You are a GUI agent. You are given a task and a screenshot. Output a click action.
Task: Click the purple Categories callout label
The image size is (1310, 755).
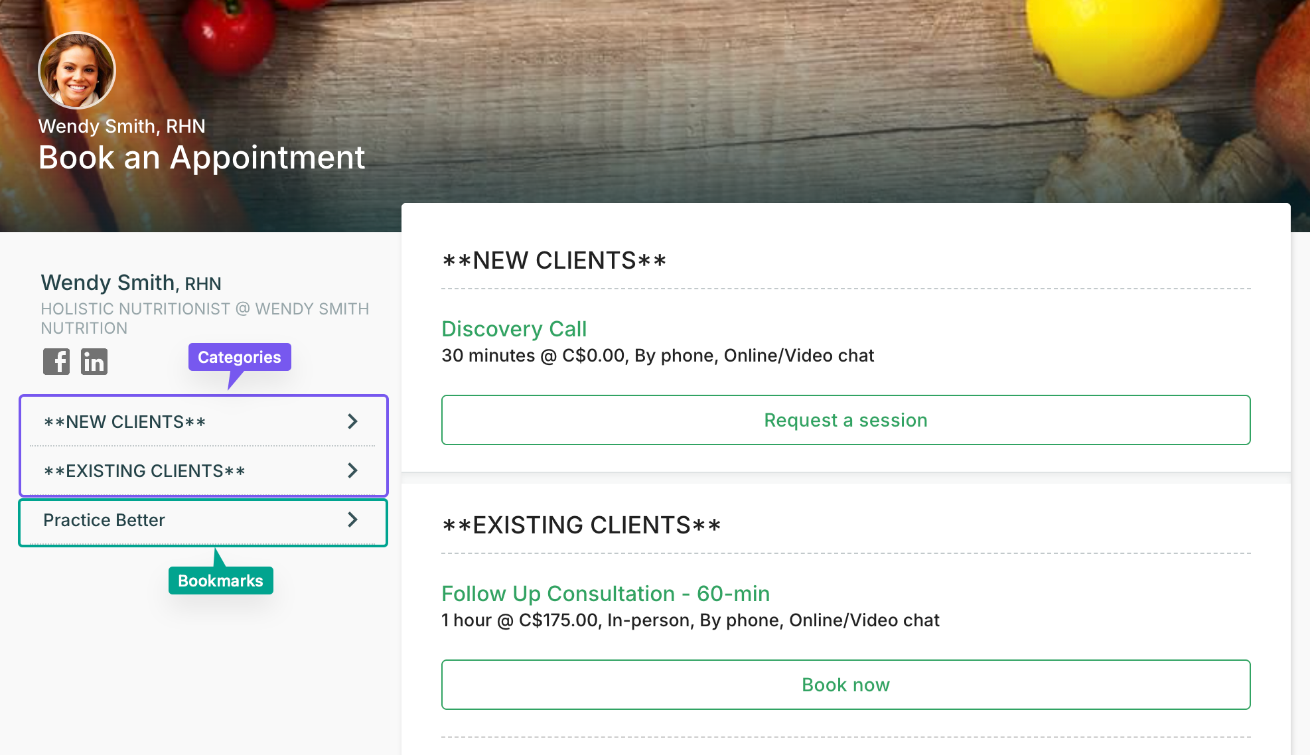pyautogui.click(x=240, y=357)
